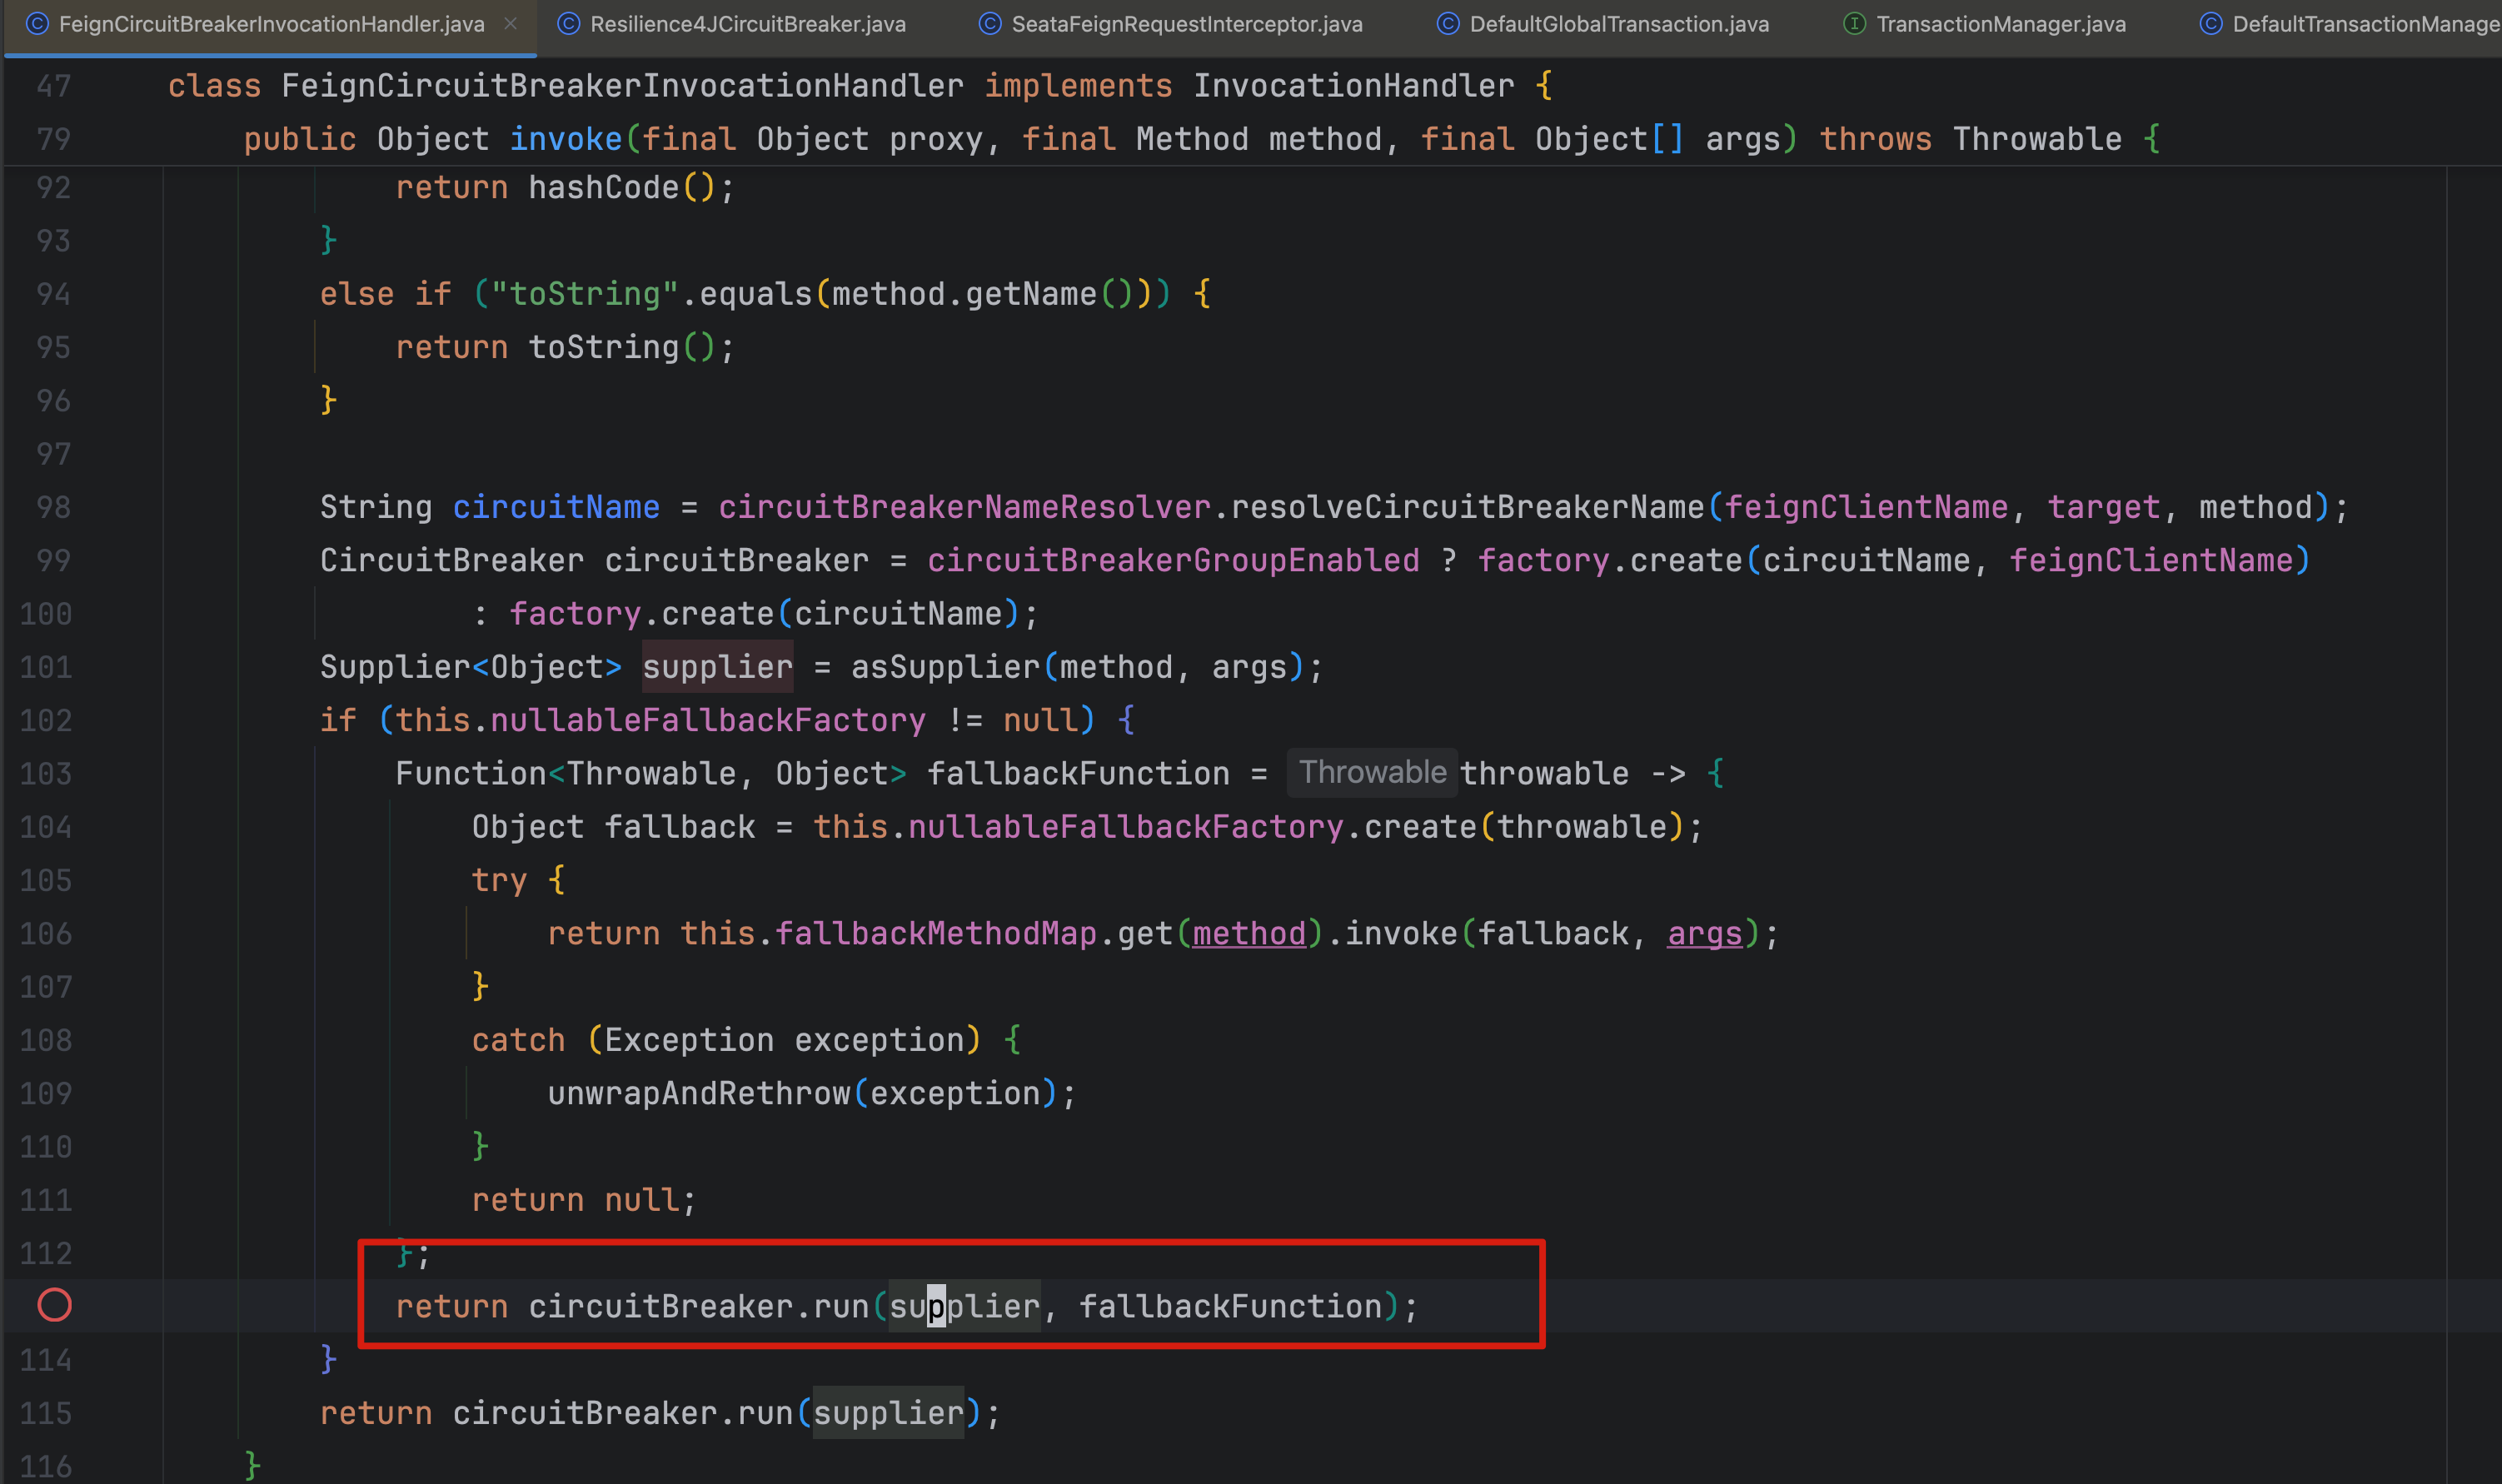Click line number 102 in gutter
Screen dimensions: 2502x1484
click(x=46, y=720)
